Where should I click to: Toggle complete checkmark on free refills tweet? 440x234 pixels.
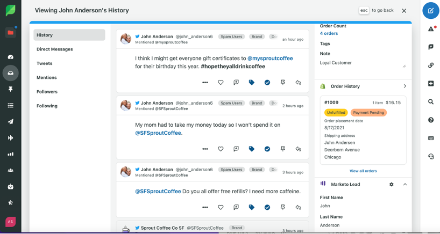267,207
